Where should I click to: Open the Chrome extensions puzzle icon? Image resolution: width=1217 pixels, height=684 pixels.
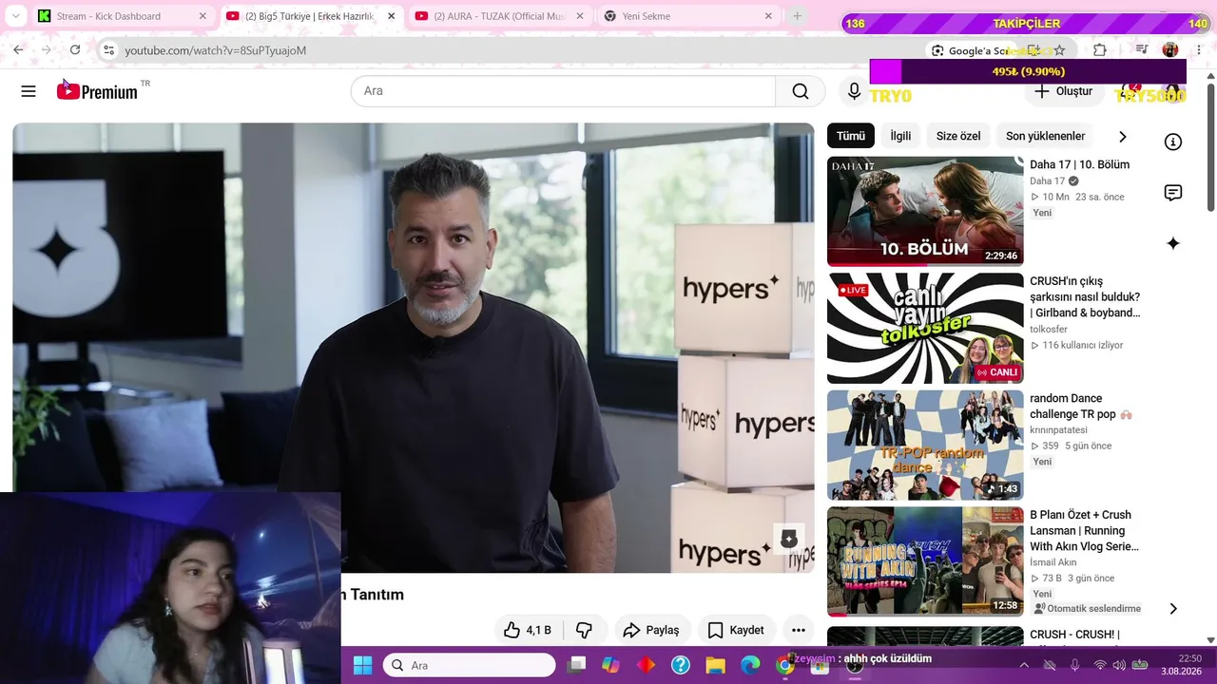(x=1100, y=50)
